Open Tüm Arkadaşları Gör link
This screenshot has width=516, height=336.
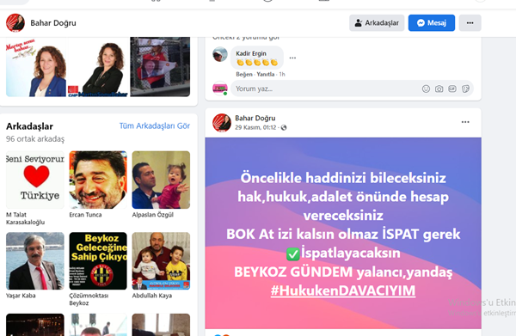click(154, 126)
